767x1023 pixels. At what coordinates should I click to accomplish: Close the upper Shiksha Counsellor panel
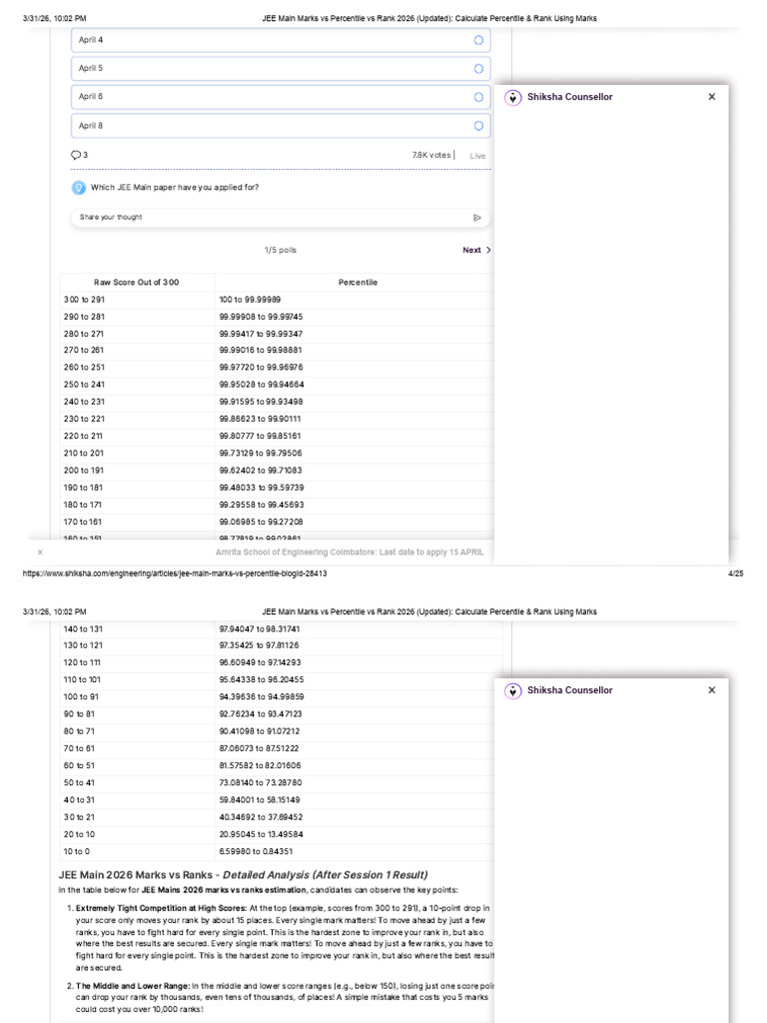pos(711,97)
